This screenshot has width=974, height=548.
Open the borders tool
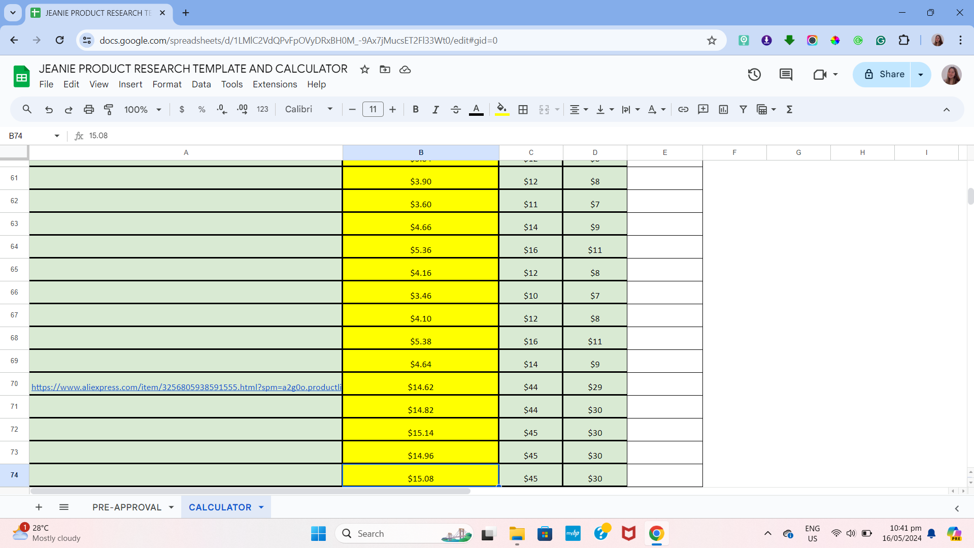pos(523,109)
